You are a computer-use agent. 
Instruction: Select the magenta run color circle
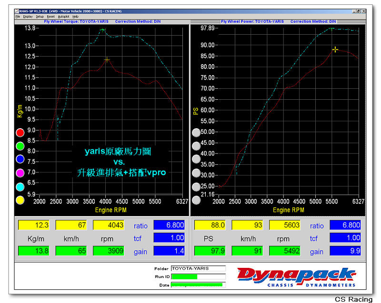(x=20, y=173)
